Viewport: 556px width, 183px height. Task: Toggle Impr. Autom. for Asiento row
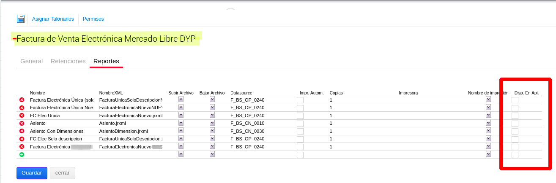pyautogui.click(x=300, y=124)
